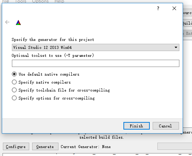Open the Help menu
This screenshot has height=156, width=192.
tap(59, 1)
